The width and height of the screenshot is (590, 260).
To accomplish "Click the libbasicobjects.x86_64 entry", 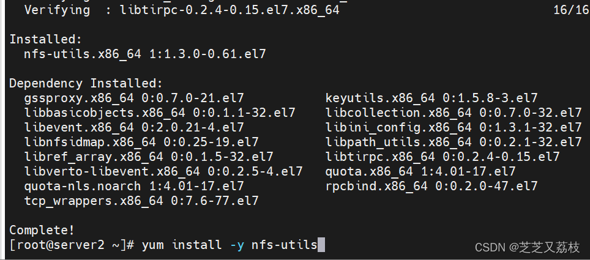I will click(x=160, y=113).
